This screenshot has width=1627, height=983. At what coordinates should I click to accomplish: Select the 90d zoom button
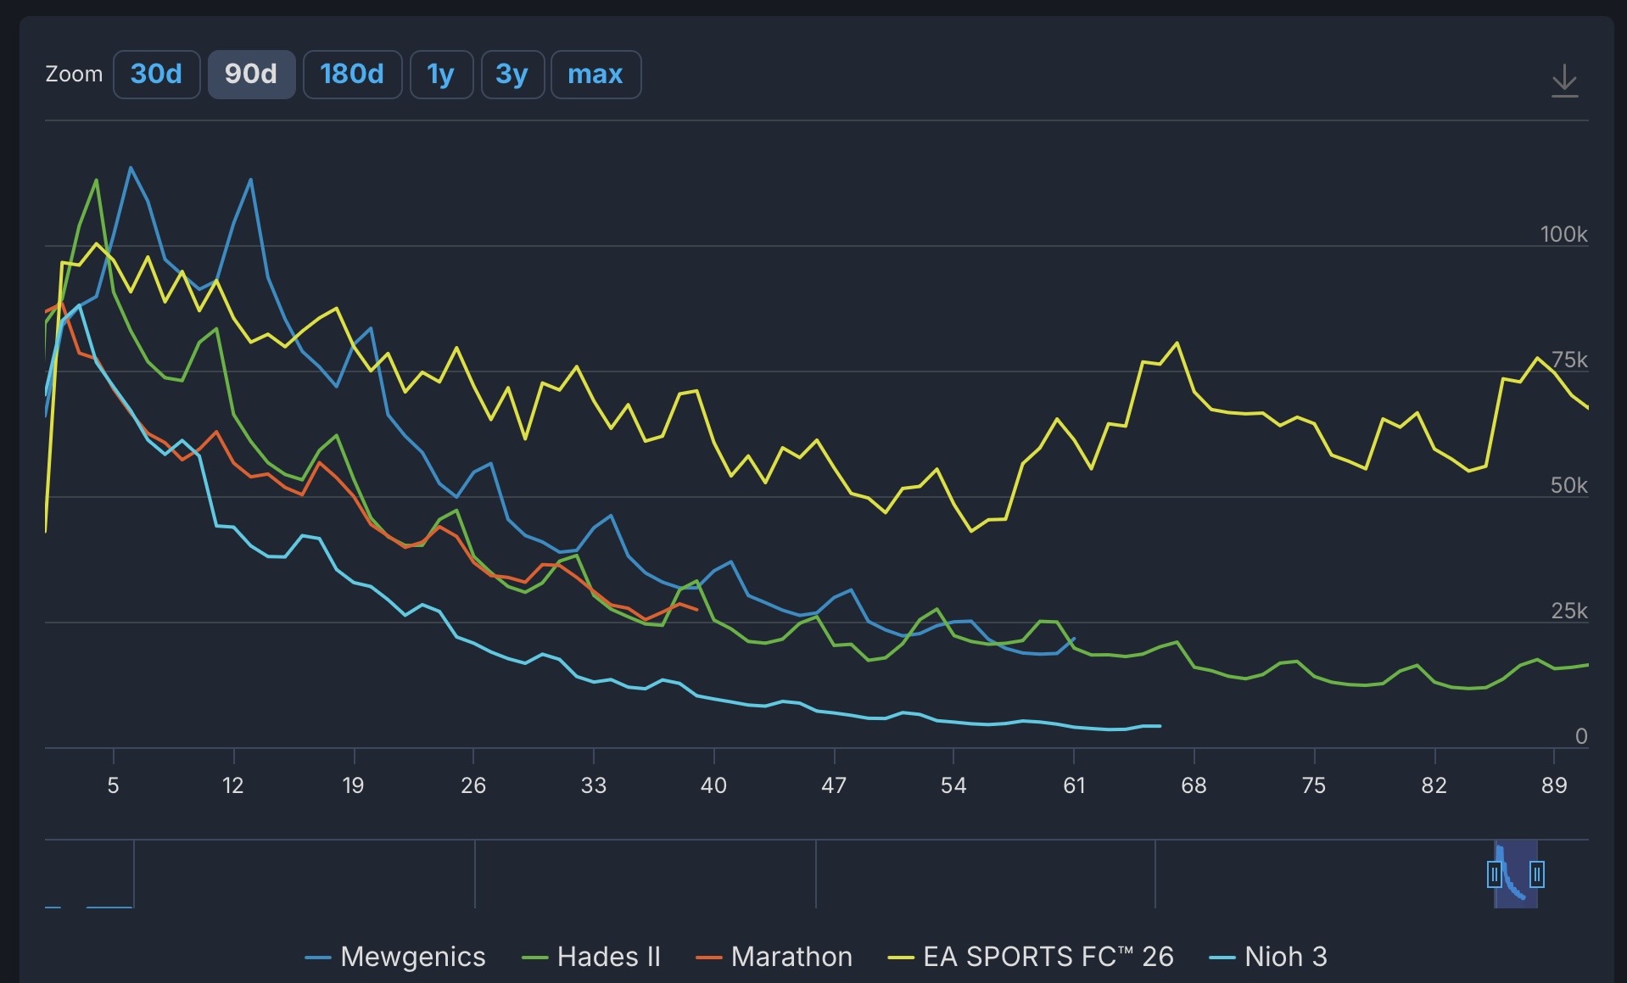(x=251, y=75)
